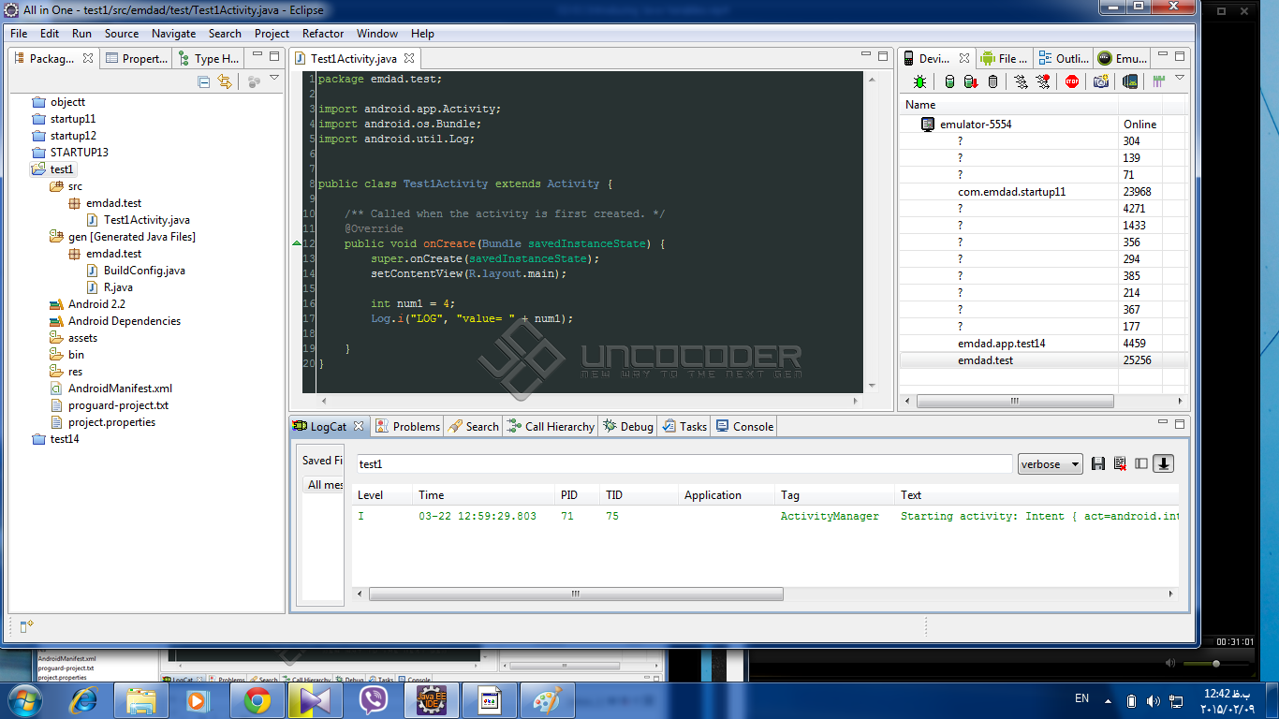The image size is (1279, 719).
Task: Switch to the Outline tab
Action: point(1064,58)
